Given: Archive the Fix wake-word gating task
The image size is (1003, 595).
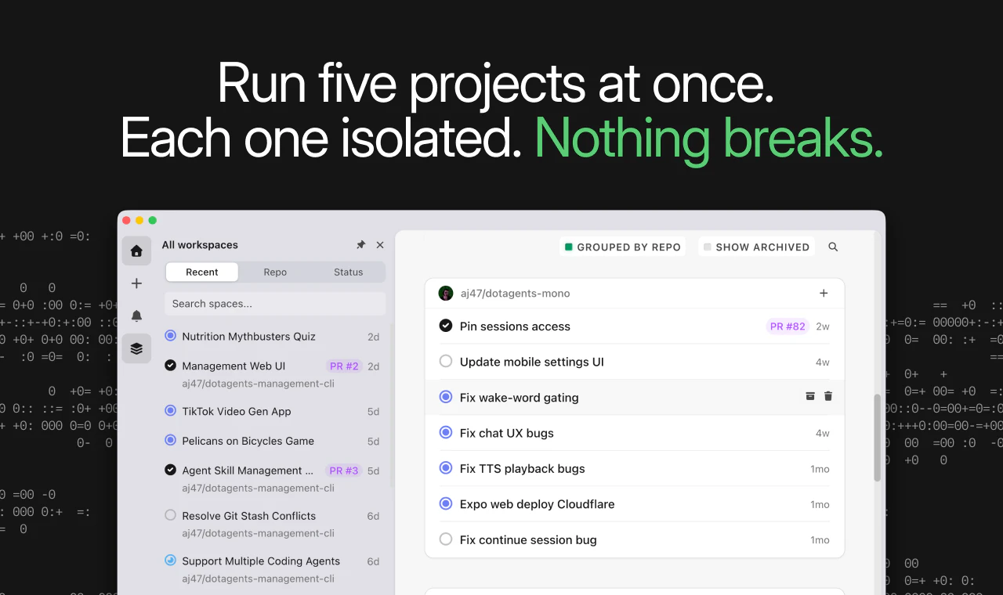Looking at the screenshot, I should [809, 396].
